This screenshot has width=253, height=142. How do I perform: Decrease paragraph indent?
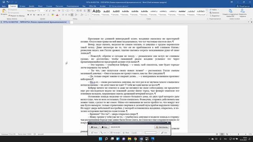[x=78, y=11]
